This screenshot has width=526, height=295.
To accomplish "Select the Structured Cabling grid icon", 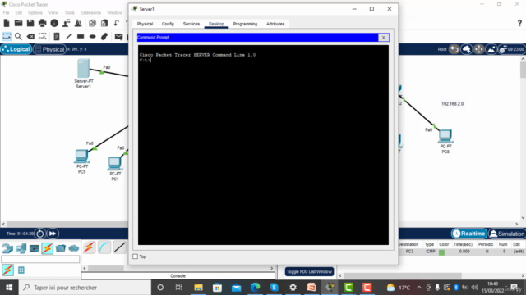I will (x=21, y=270).
